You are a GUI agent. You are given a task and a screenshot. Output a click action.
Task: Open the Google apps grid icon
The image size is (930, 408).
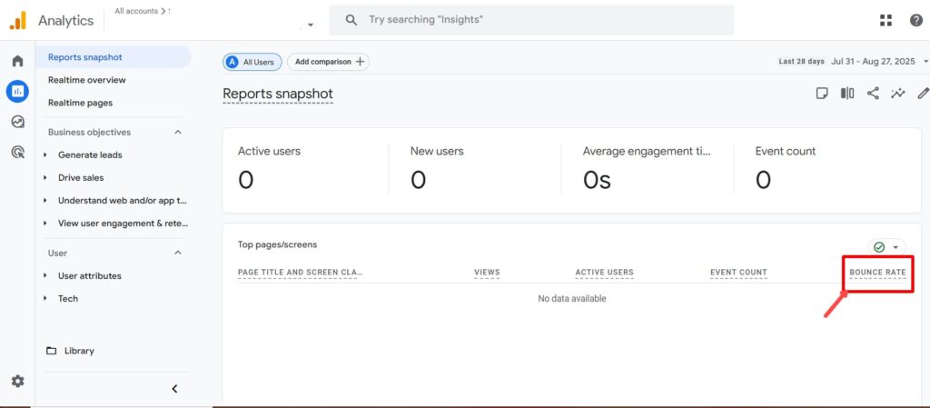click(x=885, y=20)
